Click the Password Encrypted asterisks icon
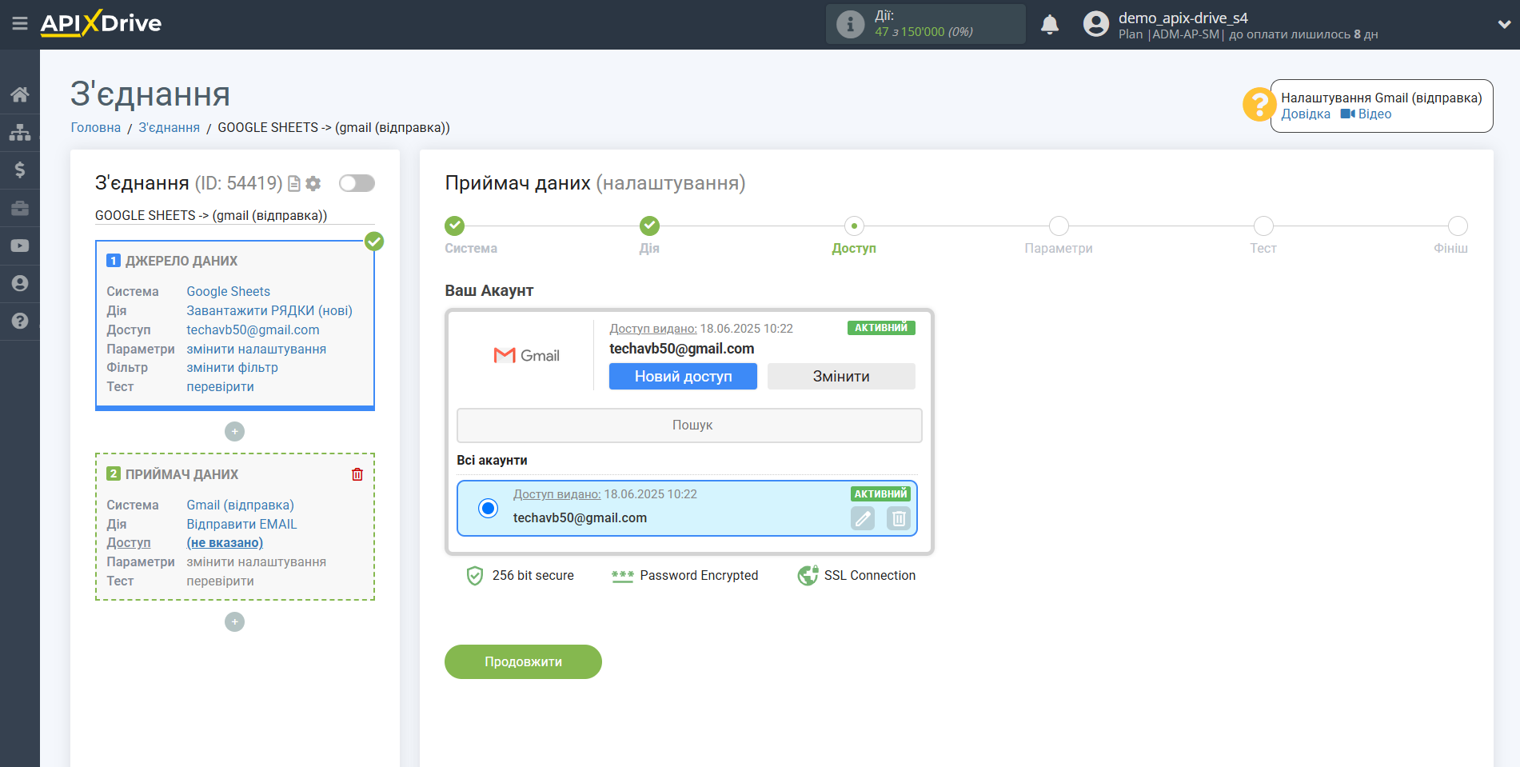Viewport: 1520px width, 767px height. click(x=622, y=576)
